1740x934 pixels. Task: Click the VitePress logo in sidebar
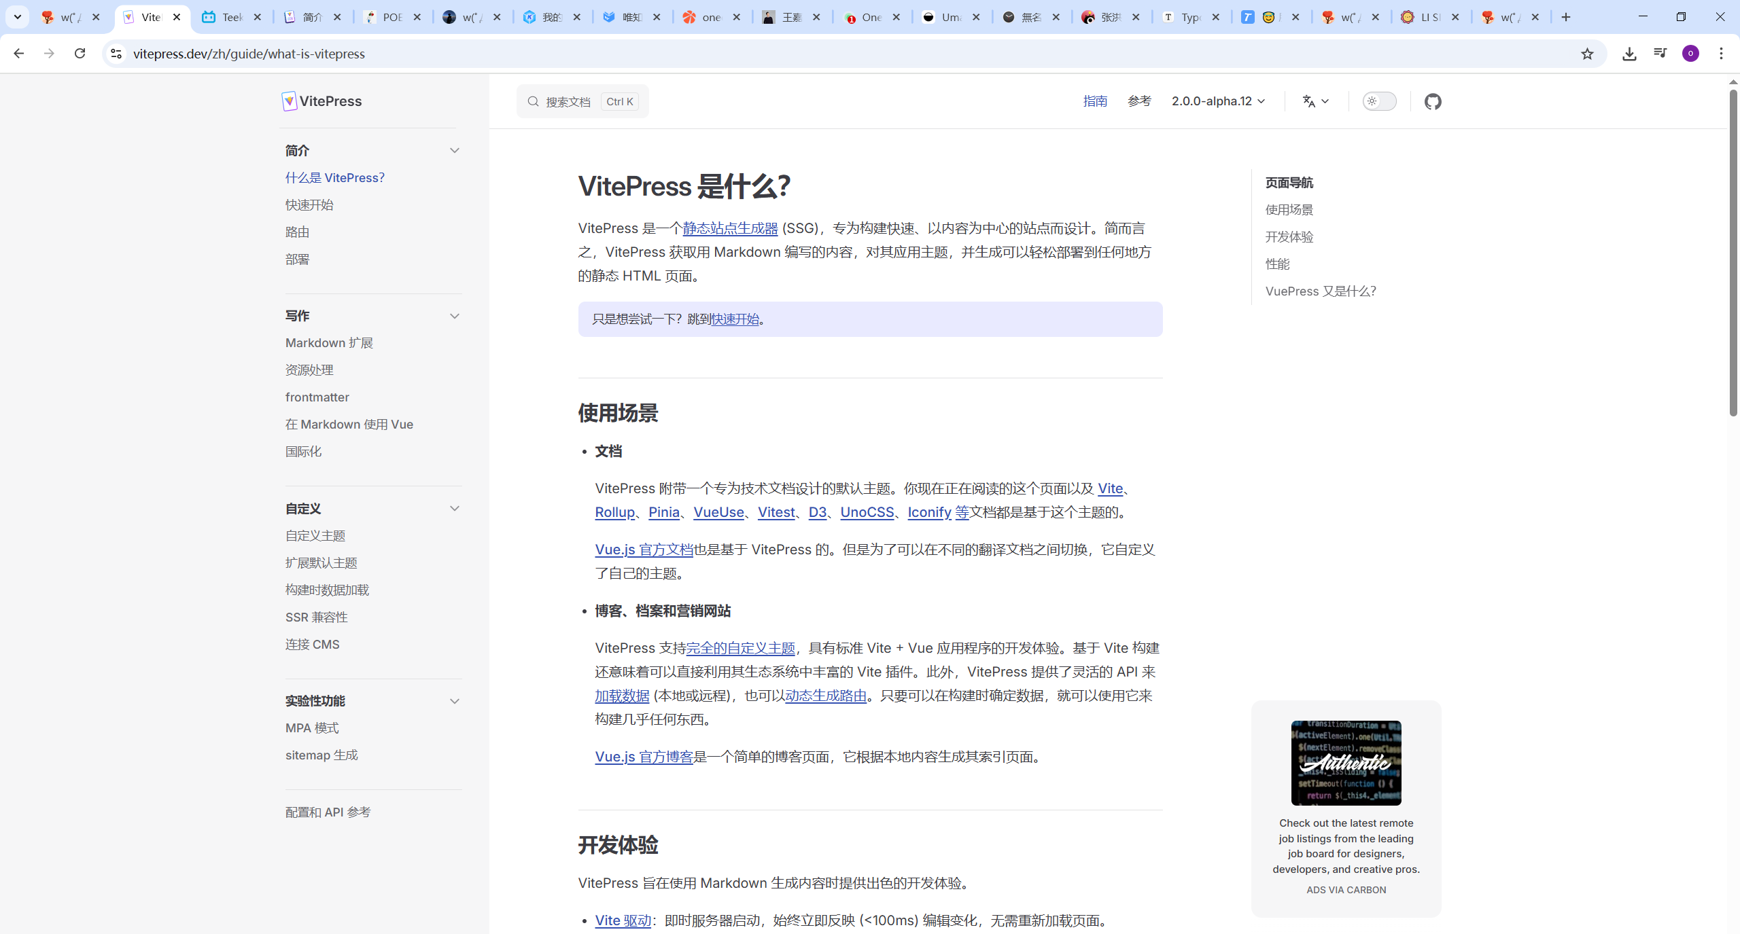point(321,101)
